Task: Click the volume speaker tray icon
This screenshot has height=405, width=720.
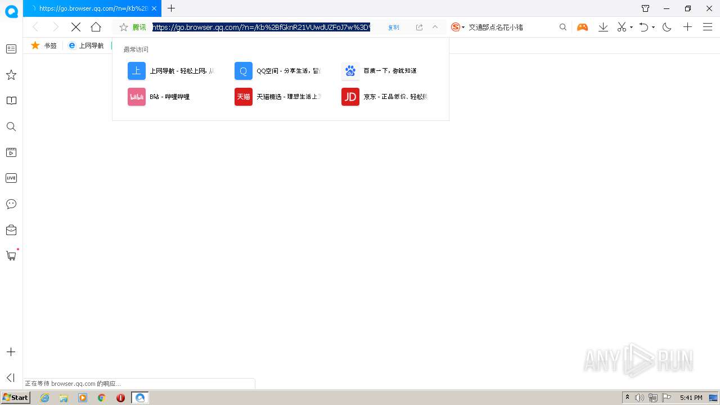Action: click(x=640, y=398)
